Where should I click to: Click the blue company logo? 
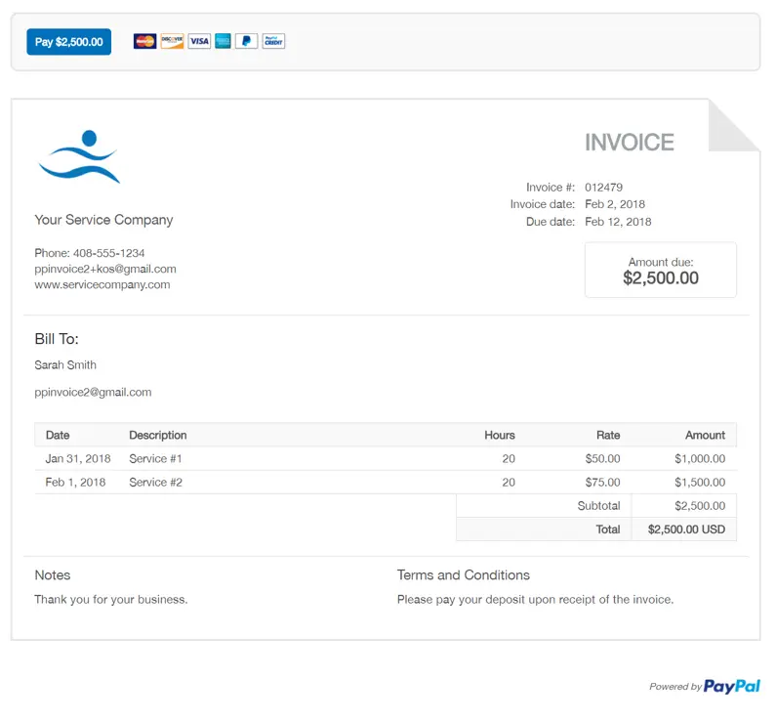pyautogui.click(x=79, y=156)
